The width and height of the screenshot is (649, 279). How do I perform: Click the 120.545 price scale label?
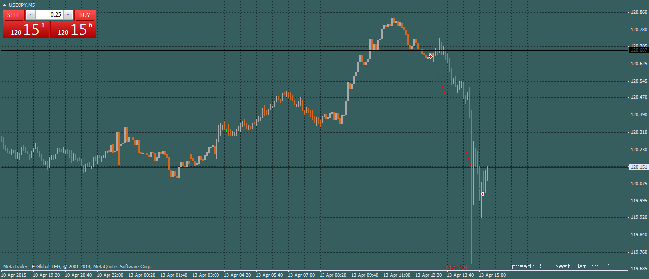tap(639, 81)
